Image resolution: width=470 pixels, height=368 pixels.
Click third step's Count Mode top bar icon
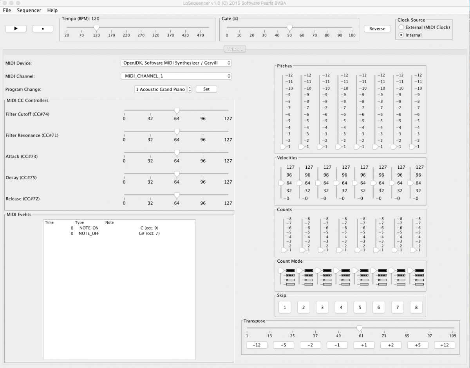[x=327, y=271]
